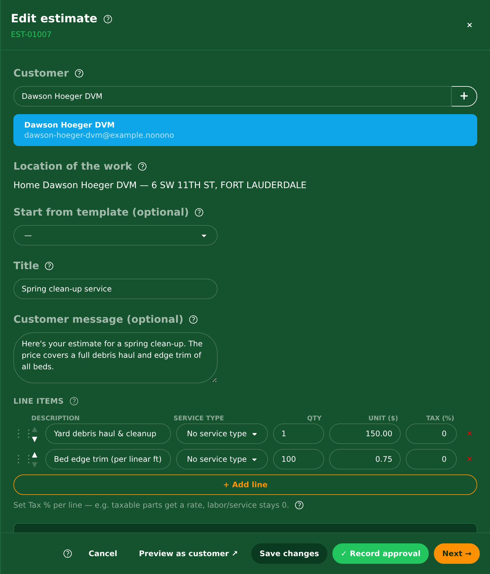This screenshot has height=574, width=490.
Task: Open help icon beside Start from template
Action: click(x=199, y=212)
